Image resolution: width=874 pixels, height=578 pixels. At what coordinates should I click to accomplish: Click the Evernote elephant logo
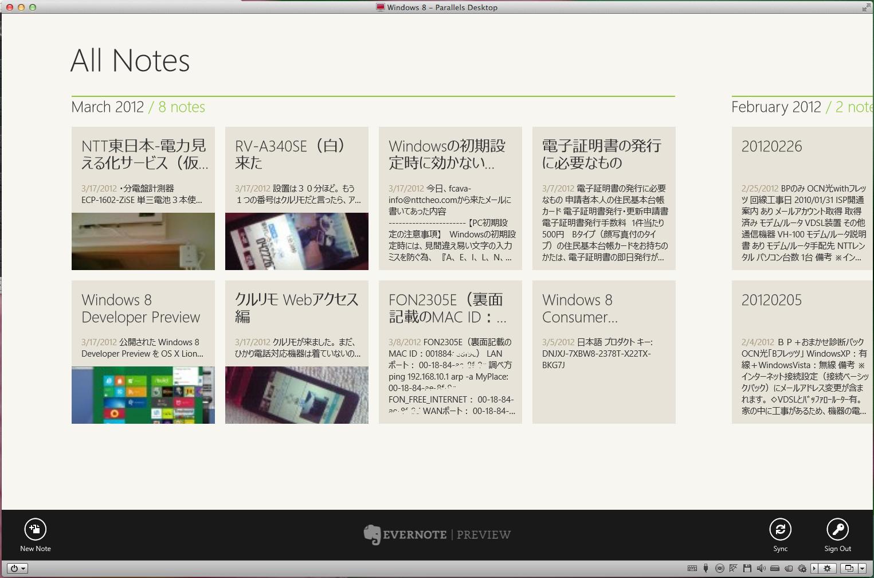pos(372,534)
